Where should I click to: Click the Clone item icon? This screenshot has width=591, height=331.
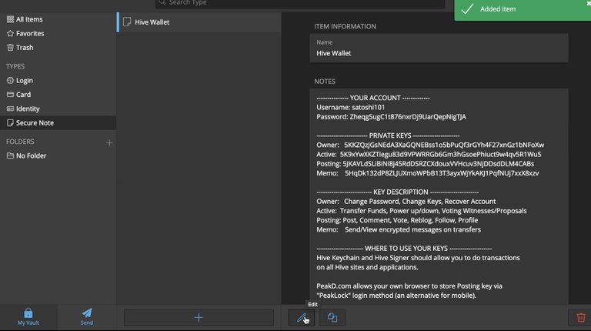point(332,317)
